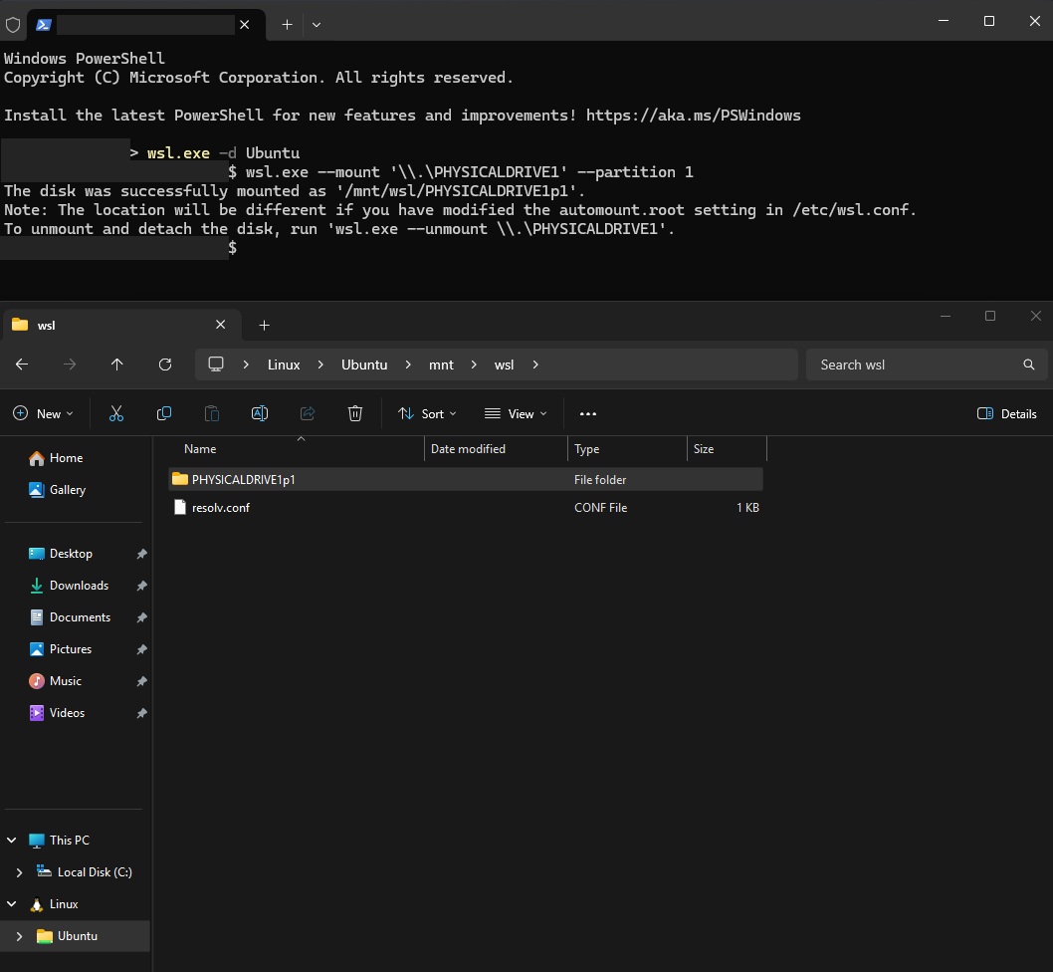1053x972 pixels.
Task: Click the Delete trash icon in toolbar
Action: pyautogui.click(x=355, y=413)
